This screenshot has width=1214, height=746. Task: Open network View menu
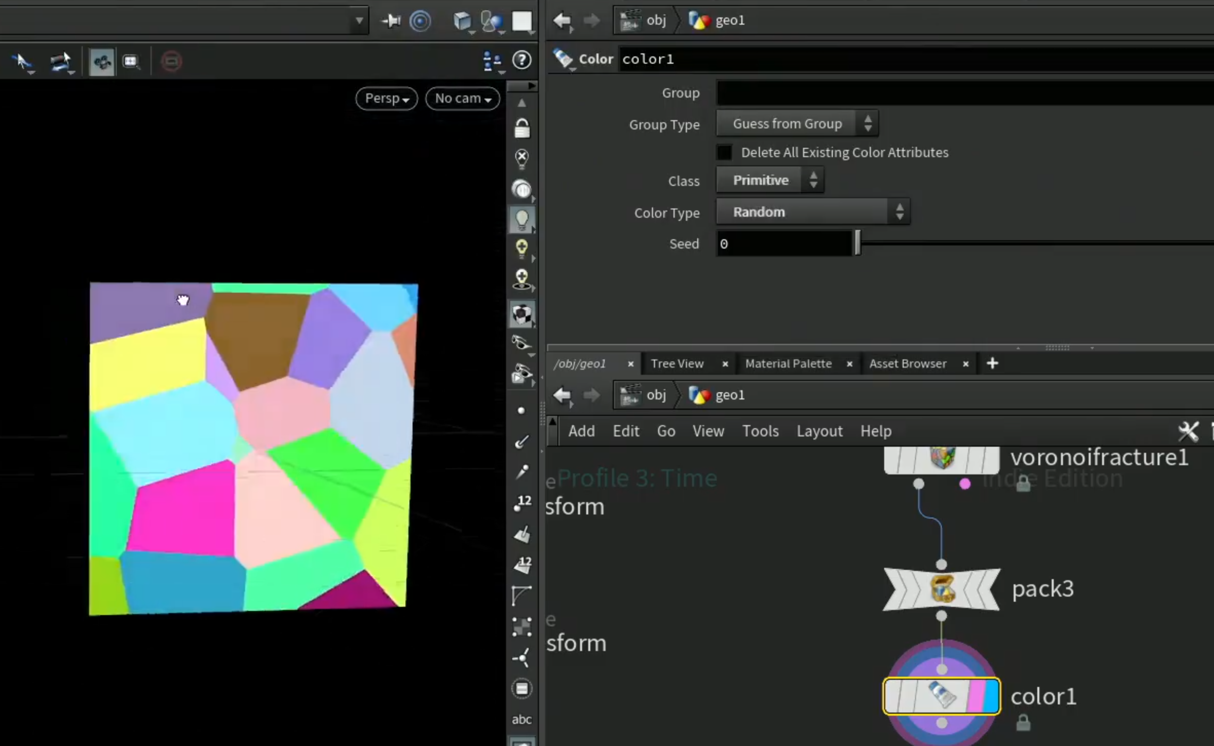(x=708, y=431)
